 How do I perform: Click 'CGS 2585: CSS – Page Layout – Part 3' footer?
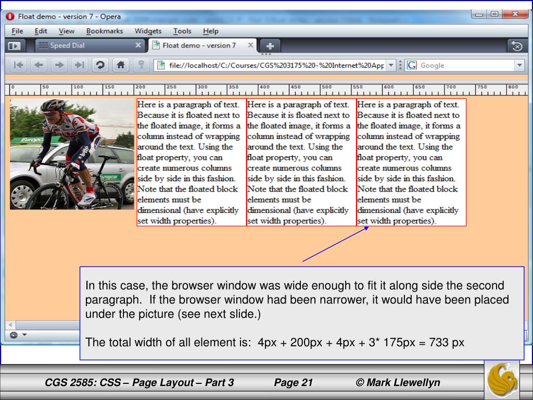139,383
